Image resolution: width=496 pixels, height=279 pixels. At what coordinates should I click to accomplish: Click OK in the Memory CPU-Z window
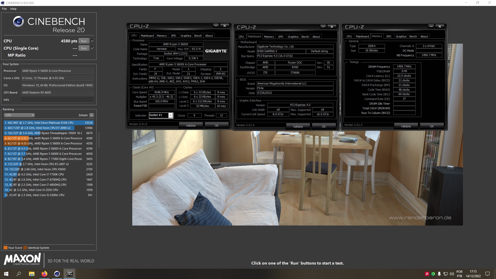pyautogui.click(x=432, y=126)
